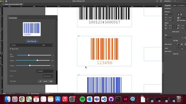Open System Preferences from the dock

(x=72, y=99)
